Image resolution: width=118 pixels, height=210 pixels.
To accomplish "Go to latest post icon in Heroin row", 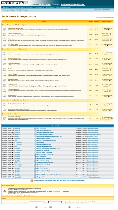I will [x=110, y=70].
